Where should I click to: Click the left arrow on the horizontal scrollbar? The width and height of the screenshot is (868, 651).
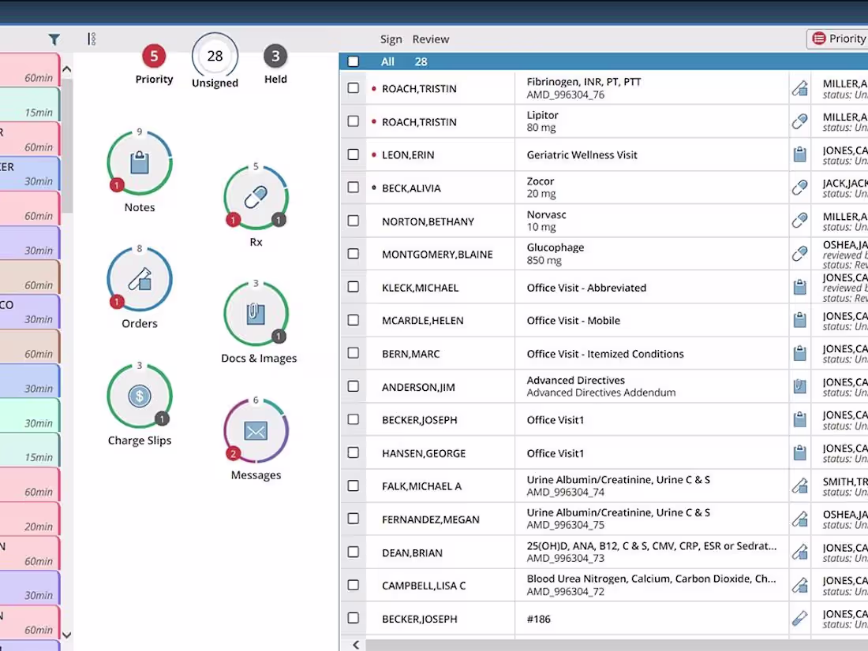point(355,645)
